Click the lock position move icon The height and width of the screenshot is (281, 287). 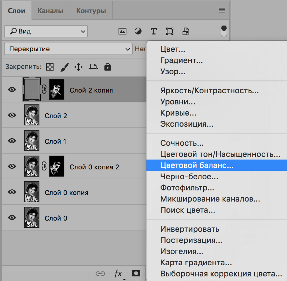point(78,67)
